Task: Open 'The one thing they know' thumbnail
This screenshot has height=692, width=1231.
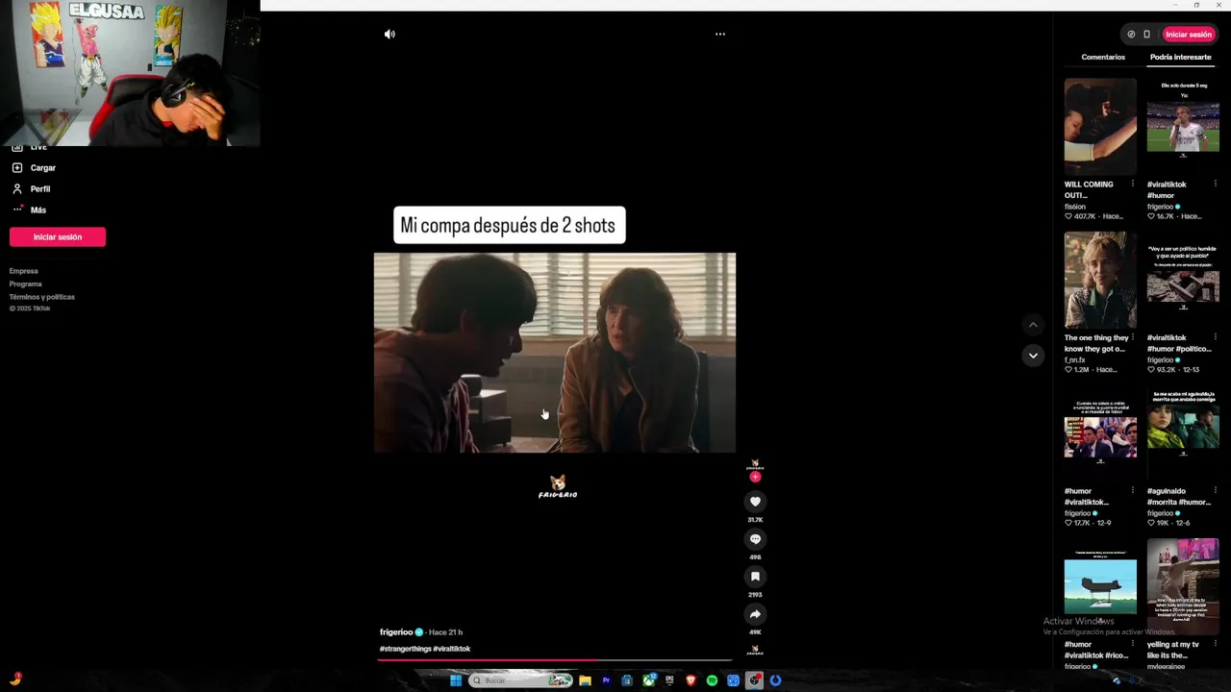Action: pos(1100,281)
